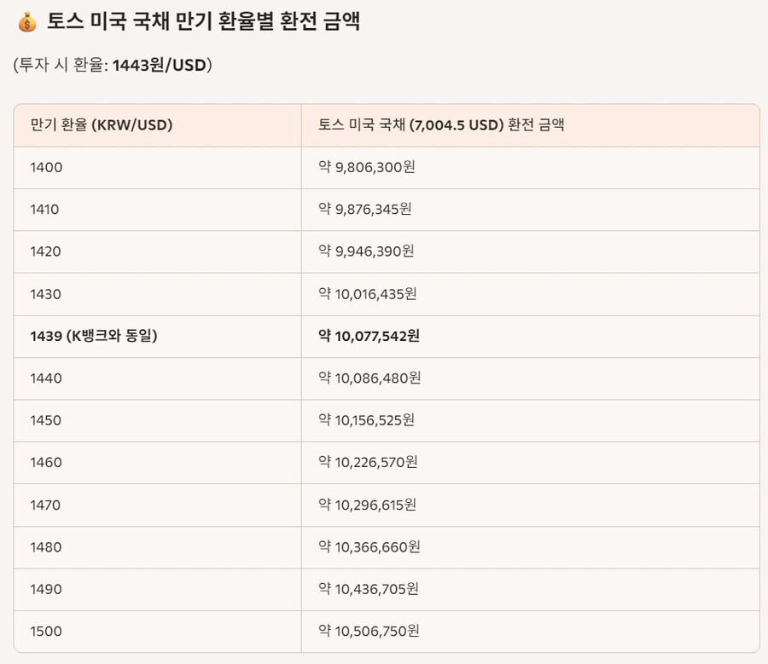Image resolution: width=768 pixels, height=664 pixels.
Task: Click the 1443원/USD investment rate text
Action: [160, 65]
